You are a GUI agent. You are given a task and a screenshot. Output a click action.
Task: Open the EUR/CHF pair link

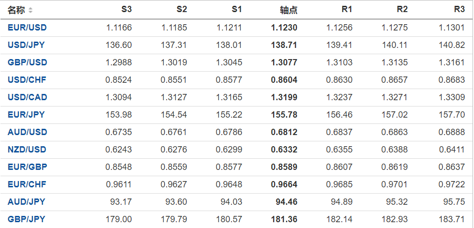click(27, 184)
